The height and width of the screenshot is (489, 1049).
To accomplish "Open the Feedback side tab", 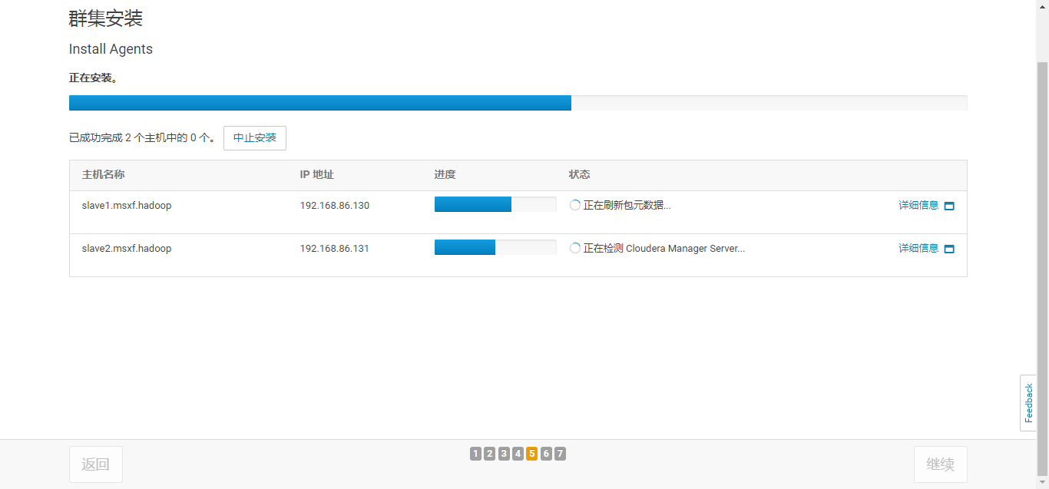I will [x=1028, y=403].
